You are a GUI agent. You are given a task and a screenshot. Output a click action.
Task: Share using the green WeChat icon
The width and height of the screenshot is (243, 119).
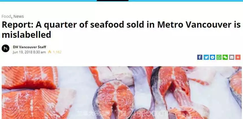point(225,57)
